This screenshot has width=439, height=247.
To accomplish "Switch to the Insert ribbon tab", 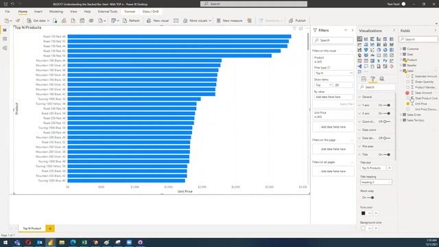I will click(38, 12).
